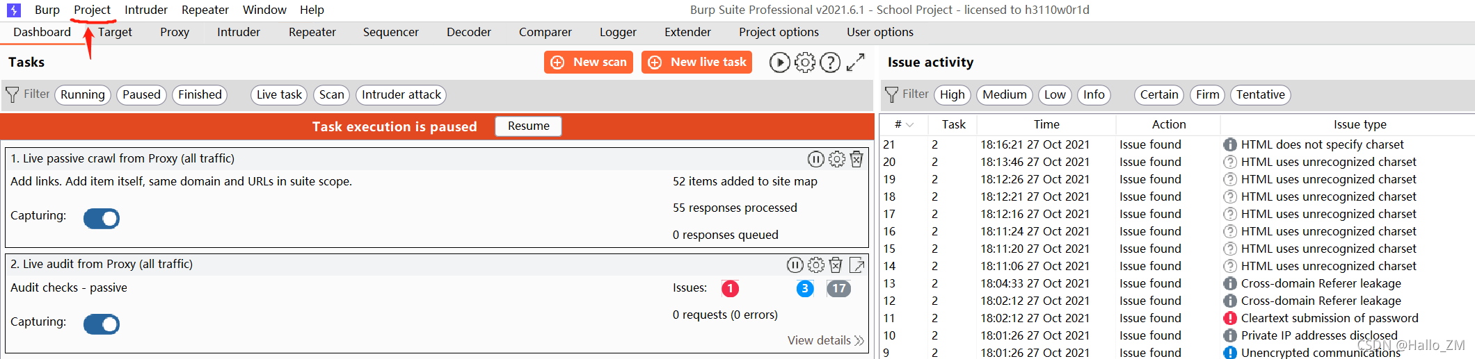Toggle Capturing switch for Live passive crawl
1475x359 pixels.
[102, 218]
